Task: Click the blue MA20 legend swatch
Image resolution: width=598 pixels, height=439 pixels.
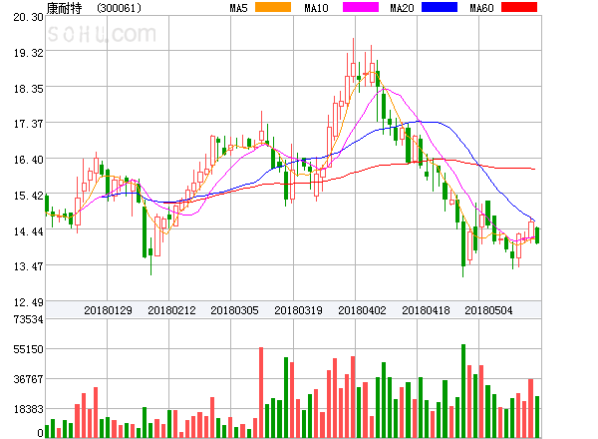Action: tap(440, 7)
